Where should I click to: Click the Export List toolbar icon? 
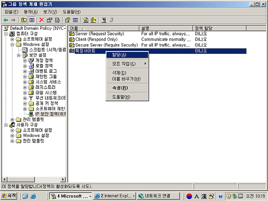tap(57, 20)
